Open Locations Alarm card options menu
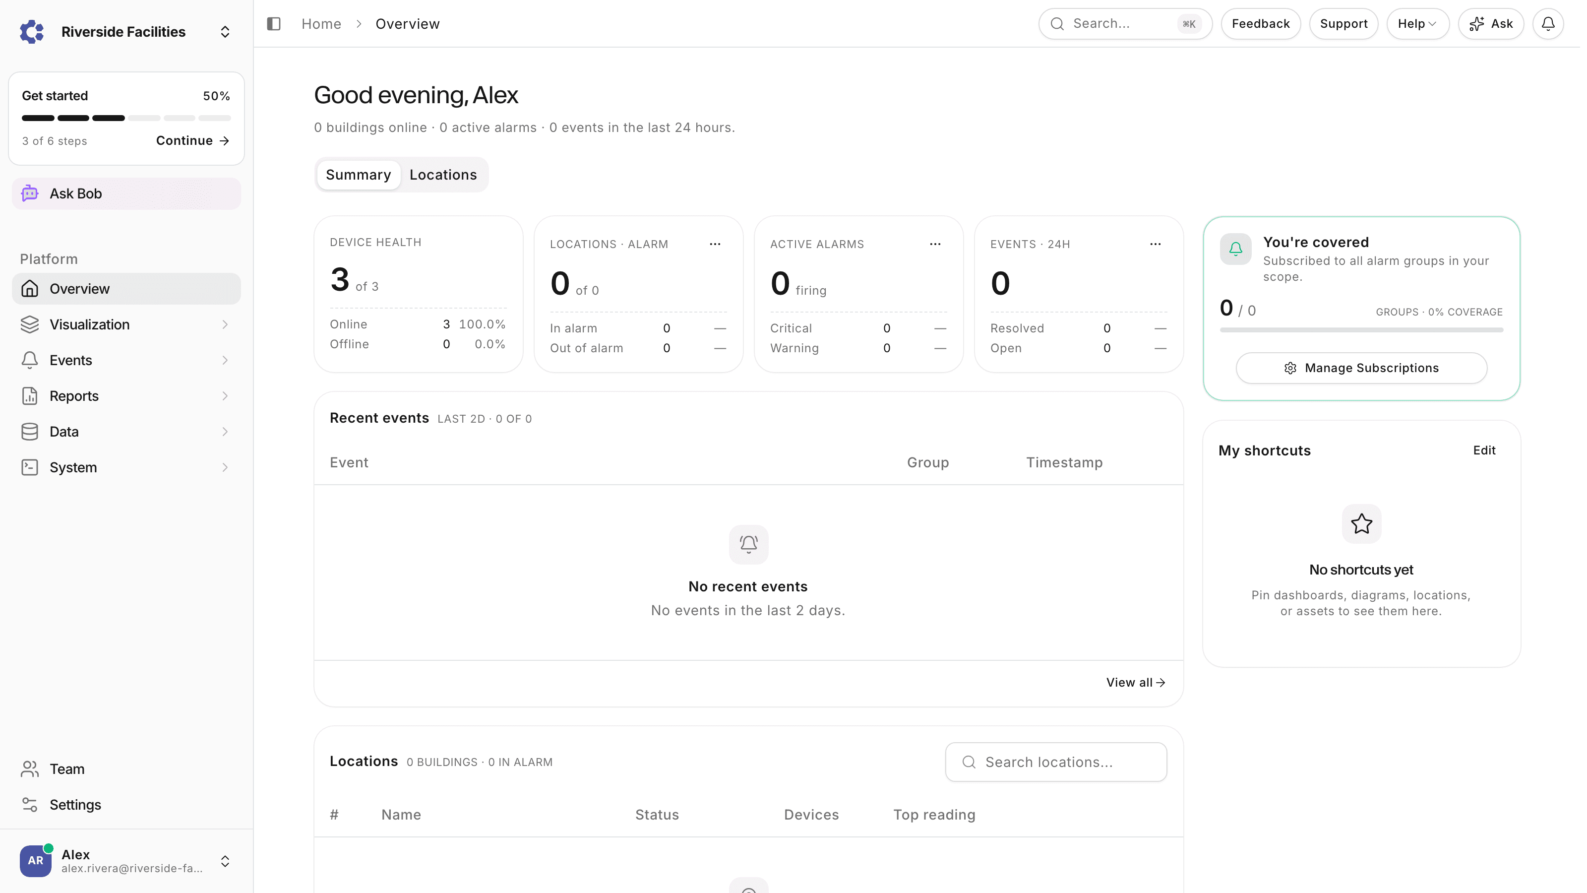 pyautogui.click(x=715, y=244)
